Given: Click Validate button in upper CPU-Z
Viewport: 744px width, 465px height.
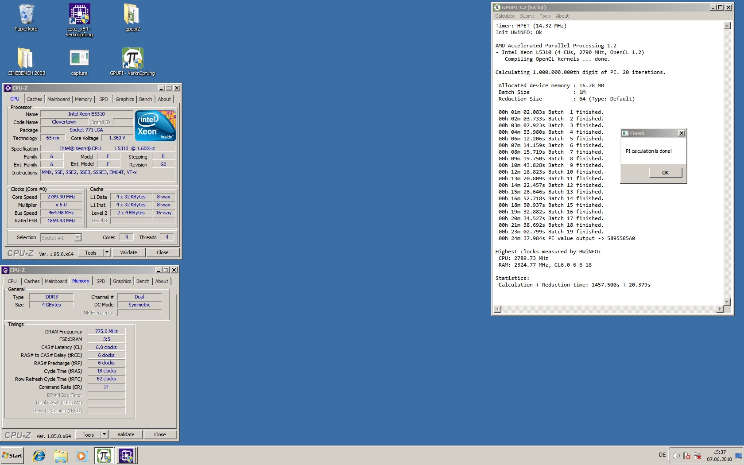Looking at the screenshot, I should (128, 252).
